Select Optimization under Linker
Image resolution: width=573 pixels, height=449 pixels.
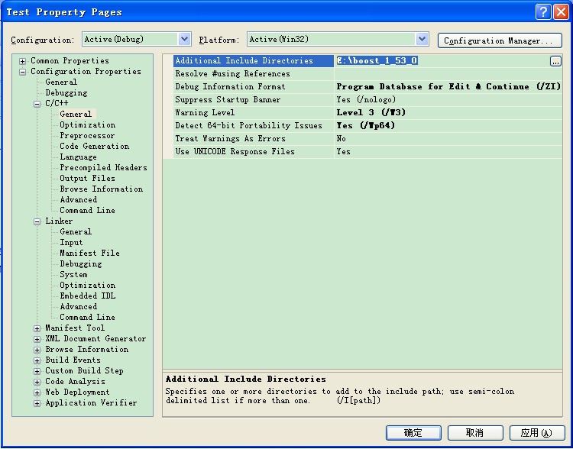click(87, 286)
